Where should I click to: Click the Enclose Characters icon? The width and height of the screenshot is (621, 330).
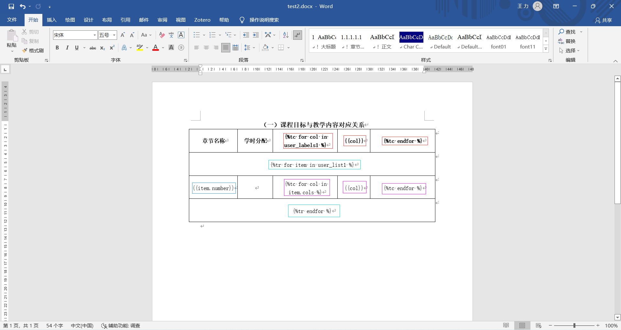click(x=181, y=48)
